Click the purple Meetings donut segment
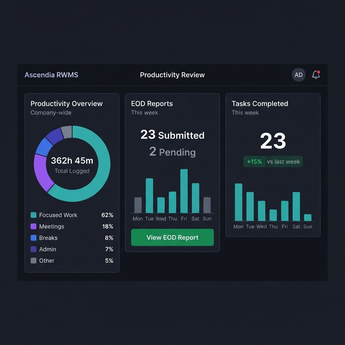The image size is (345, 345). [x=42, y=173]
